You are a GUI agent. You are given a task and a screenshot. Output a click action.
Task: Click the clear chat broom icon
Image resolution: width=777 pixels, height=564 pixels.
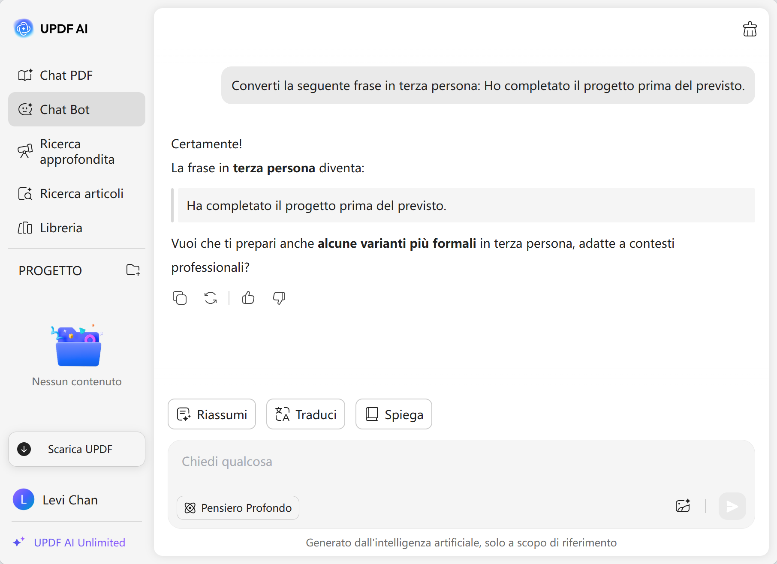click(750, 29)
